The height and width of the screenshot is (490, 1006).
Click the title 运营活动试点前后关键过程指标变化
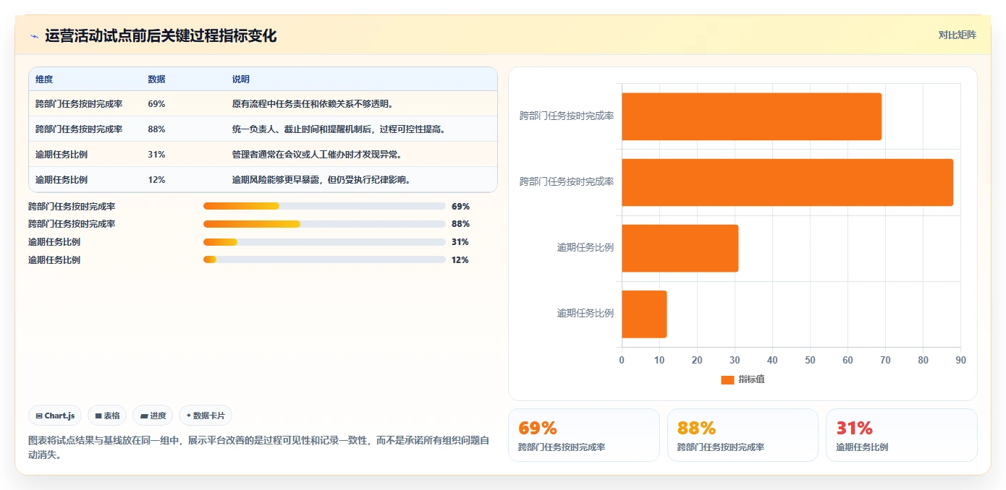click(161, 35)
